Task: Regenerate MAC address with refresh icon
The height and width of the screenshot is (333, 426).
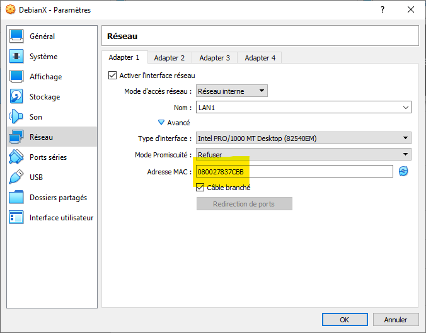Action: [x=403, y=171]
